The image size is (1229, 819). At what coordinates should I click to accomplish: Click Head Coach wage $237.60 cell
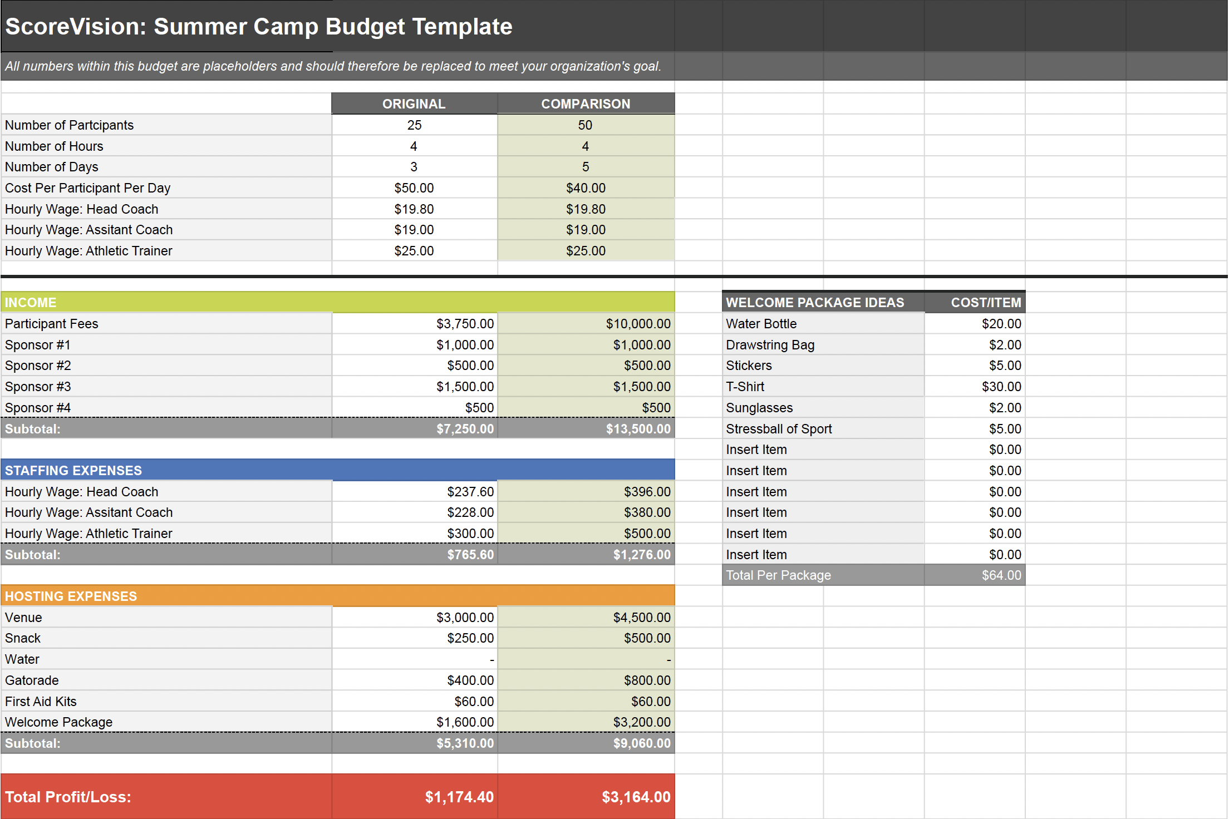[414, 492]
